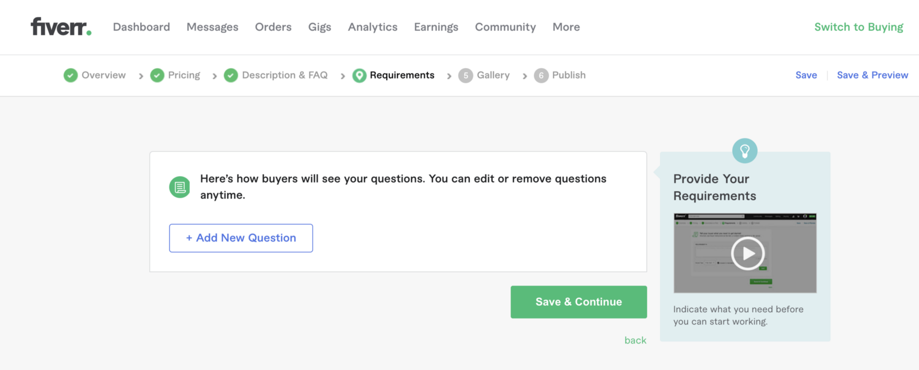Open the Dashboard menu item
The image size is (919, 370).
click(x=141, y=27)
